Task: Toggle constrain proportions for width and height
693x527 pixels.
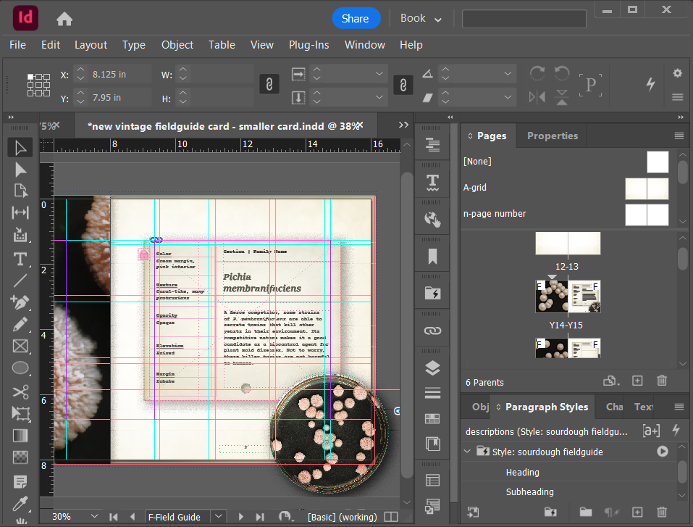Action: click(x=269, y=85)
